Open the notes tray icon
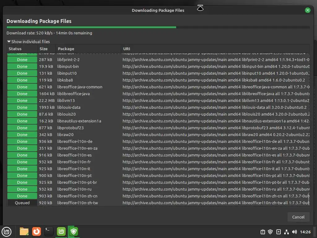This screenshot has width=317, height=238. coord(278,232)
